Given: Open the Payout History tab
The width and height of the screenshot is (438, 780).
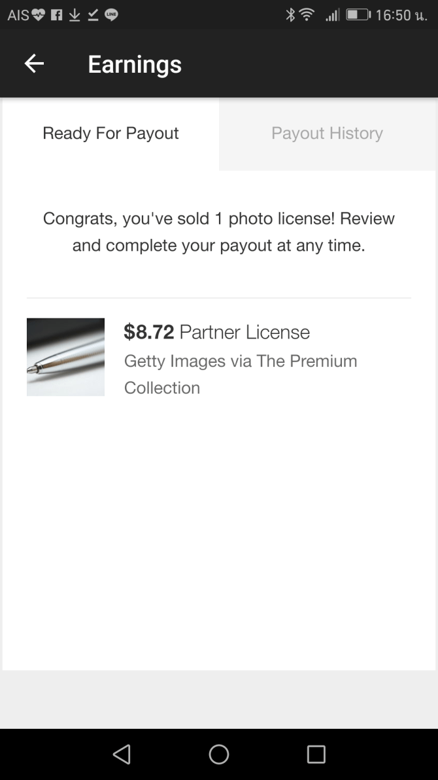Looking at the screenshot, I should click(327, 134).
